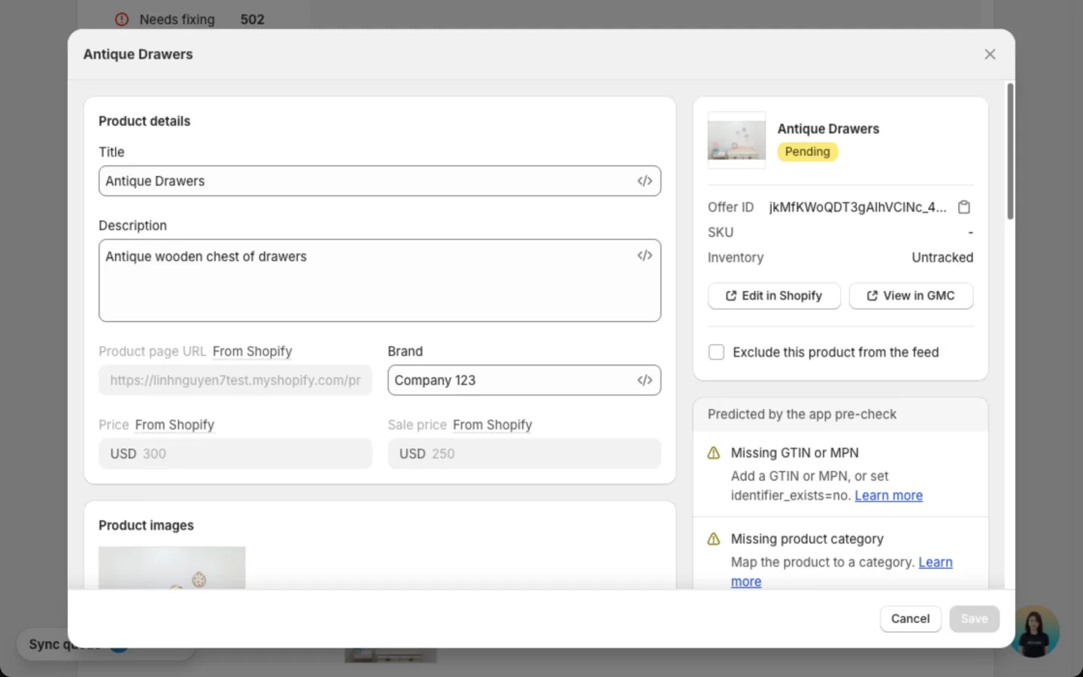Image resolution: width=1083 pixels, height=677 pixels.
Task: Click the dialog's vertical scrollbar
Action: 1010,150
